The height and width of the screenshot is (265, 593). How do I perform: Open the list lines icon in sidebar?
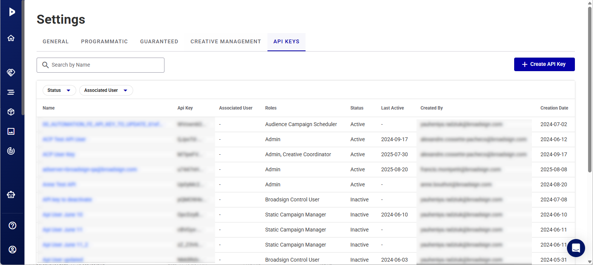click(11, 92)
